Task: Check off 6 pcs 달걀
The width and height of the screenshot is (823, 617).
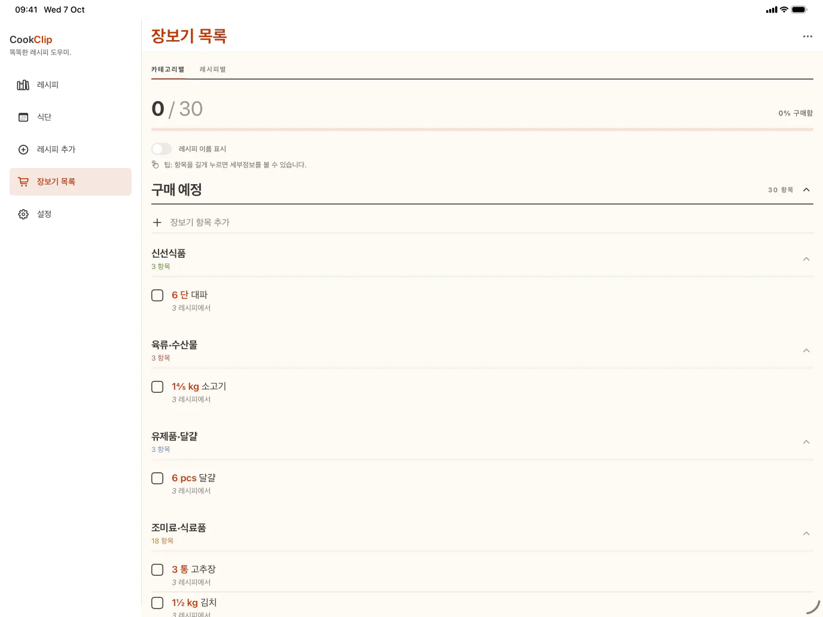Action: click(x=157, y=478)
